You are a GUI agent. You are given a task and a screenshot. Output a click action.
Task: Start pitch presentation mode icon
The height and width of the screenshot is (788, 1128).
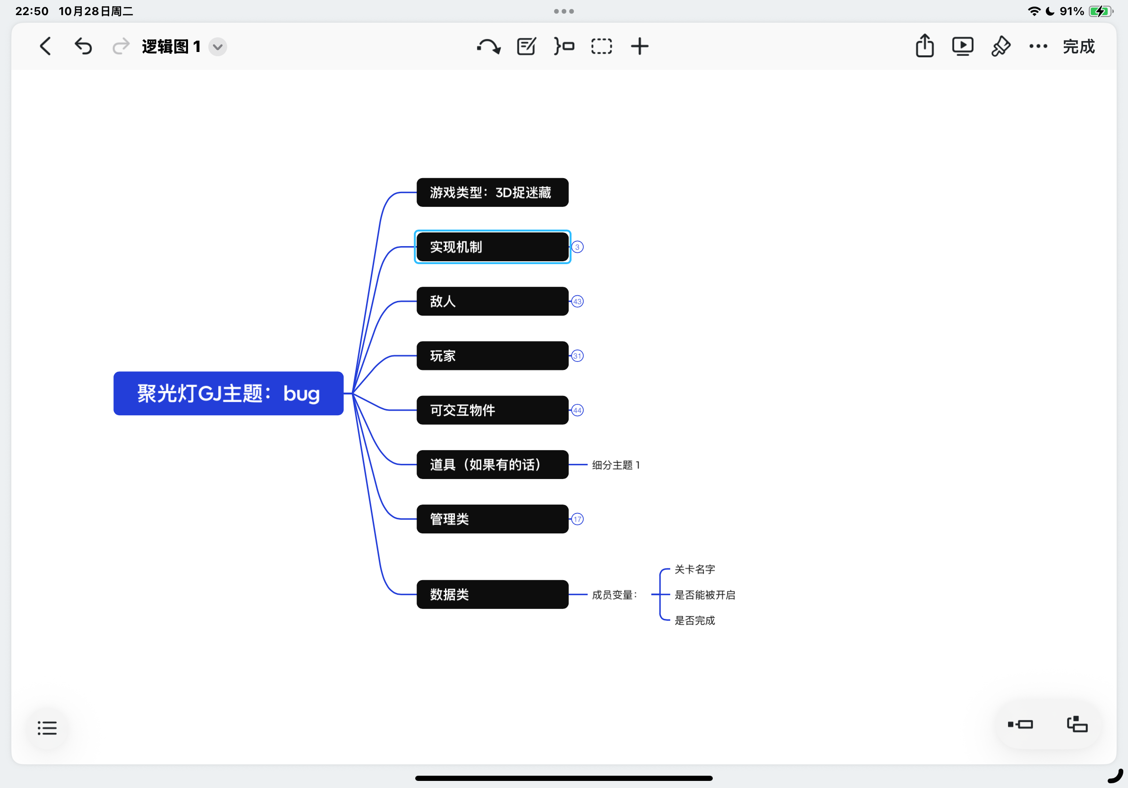962,47
